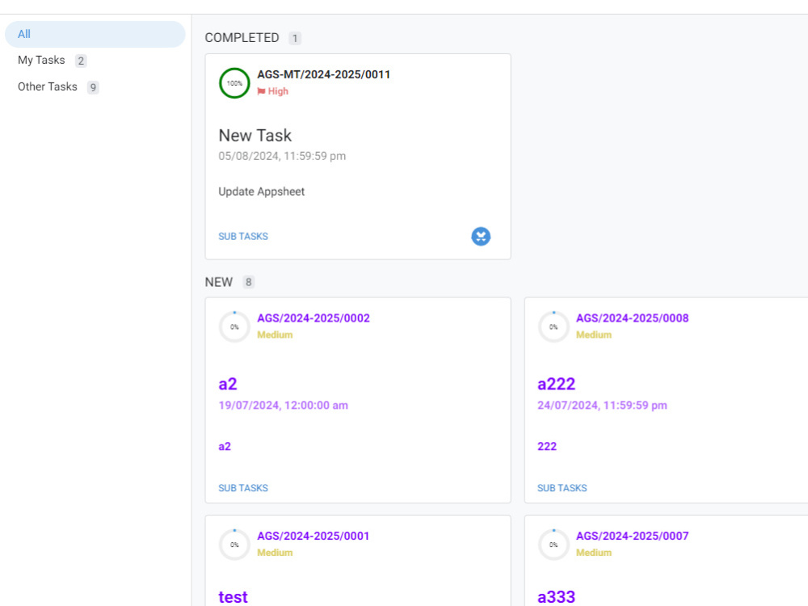
Task: Click task title a222 to open it
Action: click(x=557, y=384)
